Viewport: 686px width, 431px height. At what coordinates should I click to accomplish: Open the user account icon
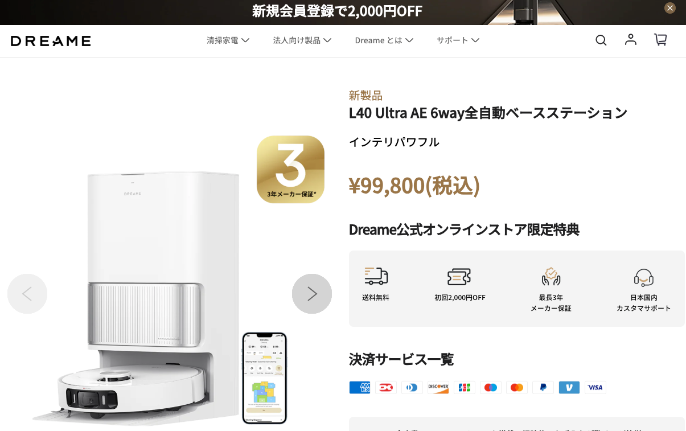click(x=631, y=39)
